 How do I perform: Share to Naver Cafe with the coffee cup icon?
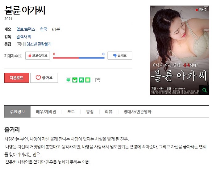[75, 80]
